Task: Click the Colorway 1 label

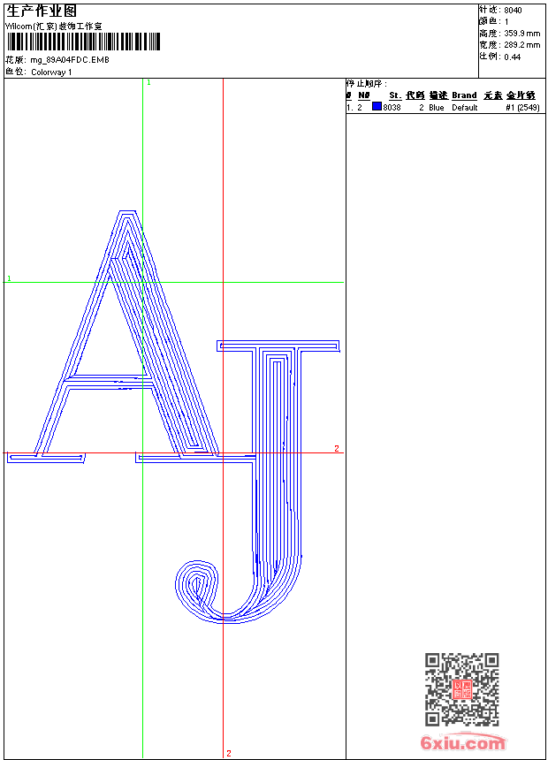Action: [x=51, y=72]
